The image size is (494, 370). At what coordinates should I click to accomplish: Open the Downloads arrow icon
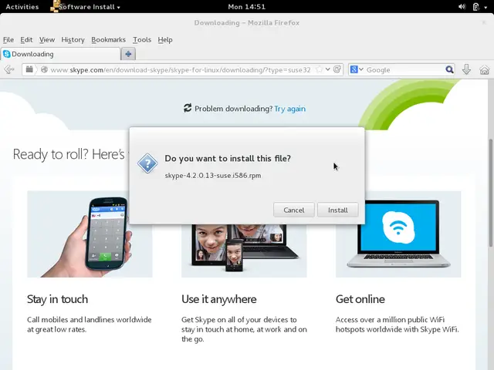point(466,69)
